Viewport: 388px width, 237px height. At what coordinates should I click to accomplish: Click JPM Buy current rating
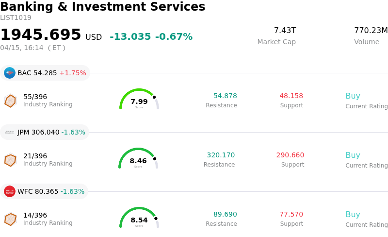(353, 155)
